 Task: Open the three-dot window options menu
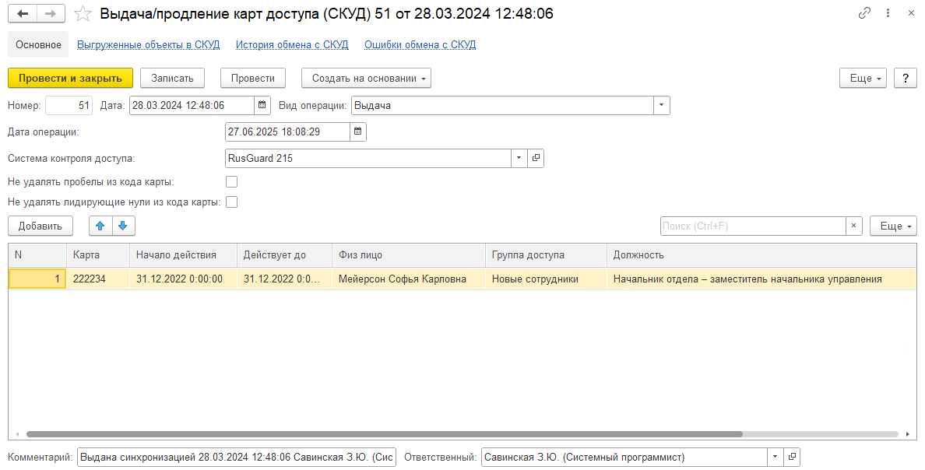pyautogui.click(x=888, y=13)
